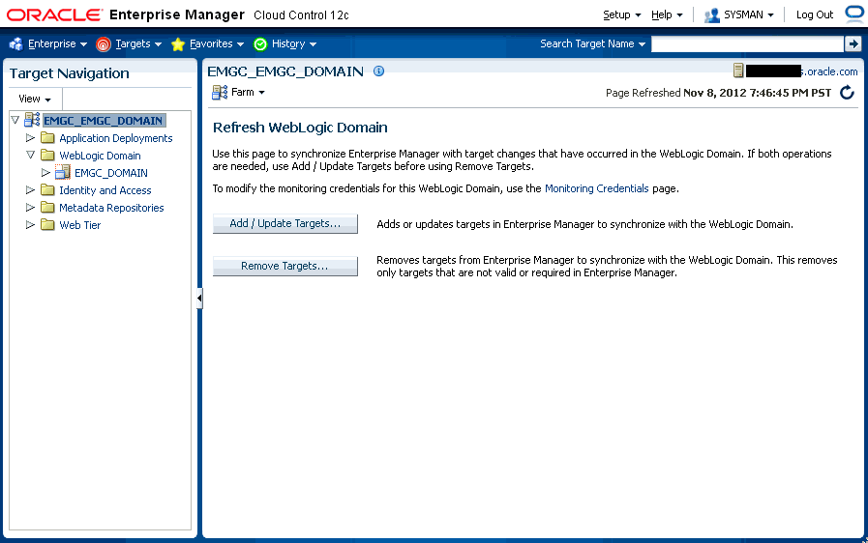This screenshot has height=543, width=868.
Task: Select Identity and Access tree item
Action: pos(105,190)
